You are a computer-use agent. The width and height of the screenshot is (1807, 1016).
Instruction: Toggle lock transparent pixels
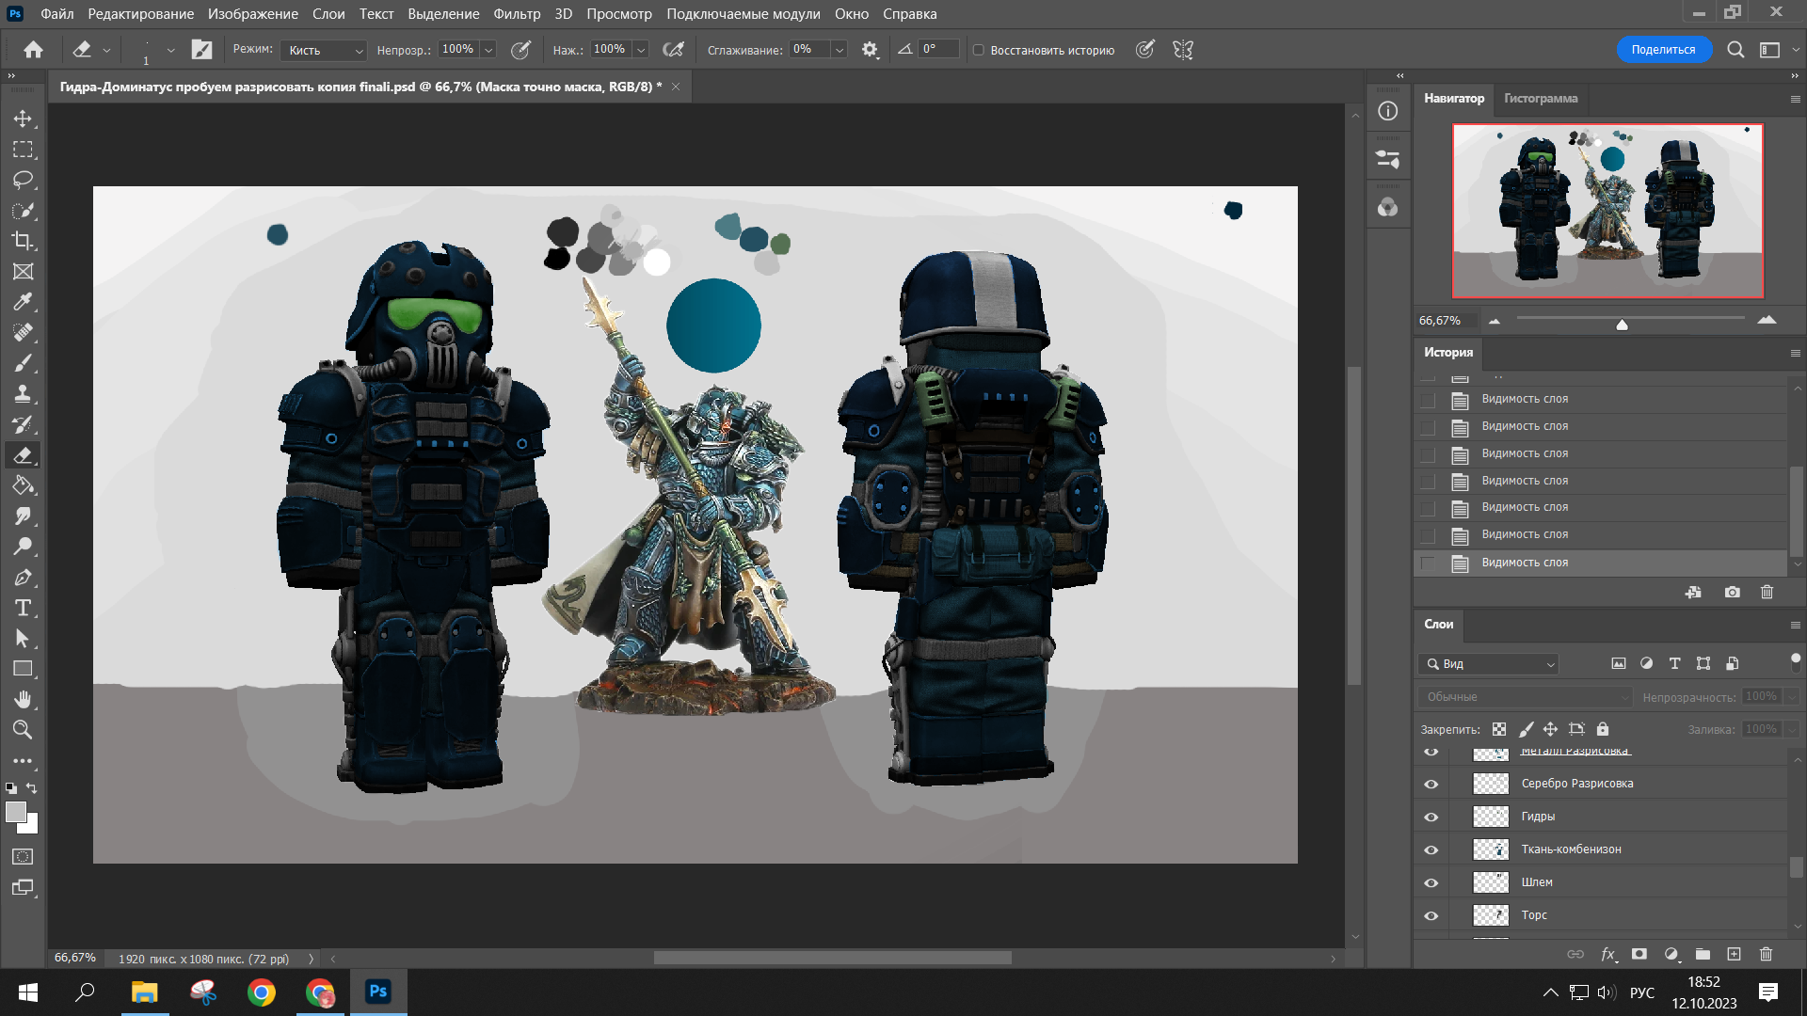[x=1499, y=729]
